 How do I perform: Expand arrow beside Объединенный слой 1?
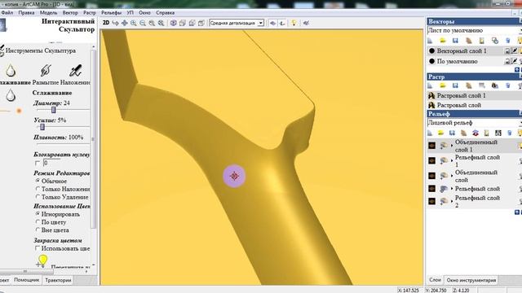[452, 146]
